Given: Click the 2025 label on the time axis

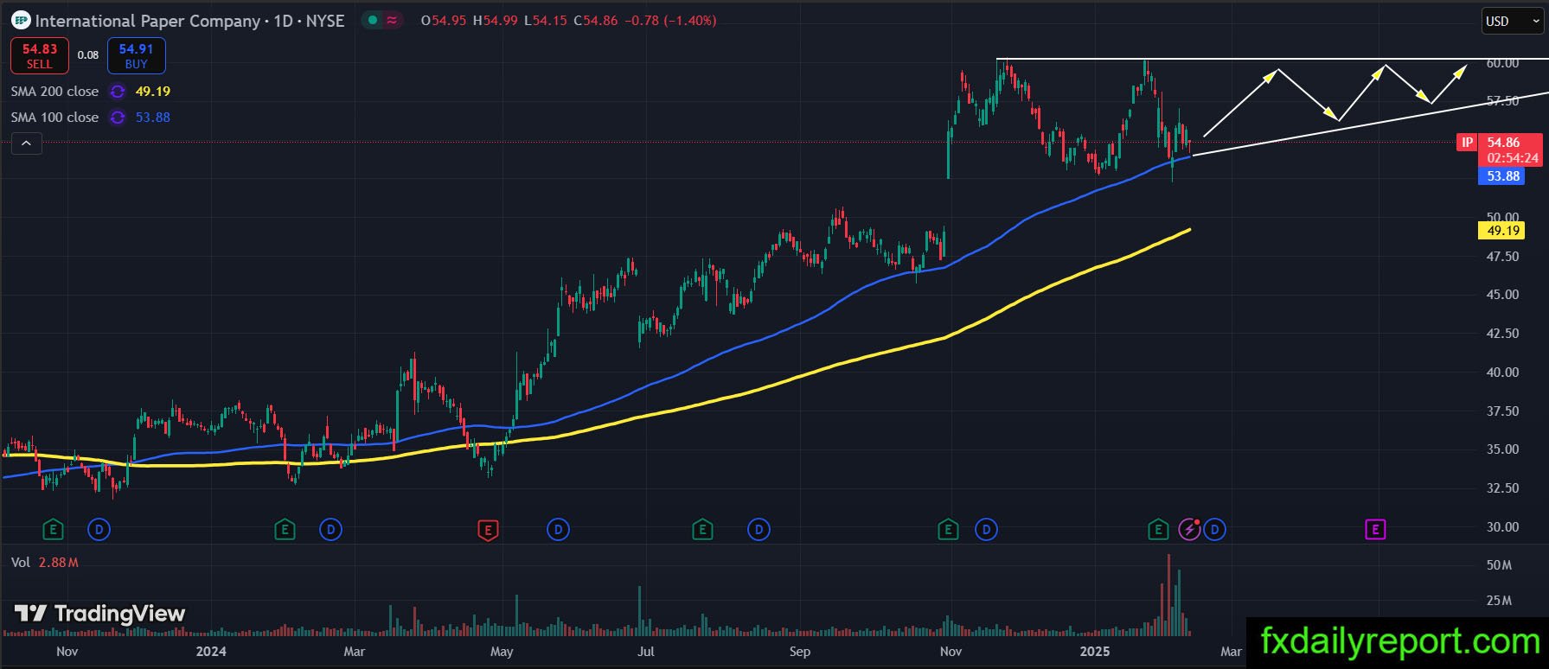Looking at the screenshot, I should pos(1095,651).
